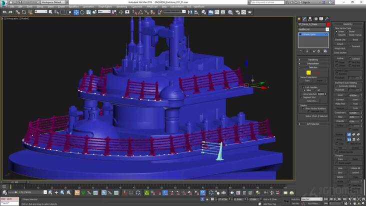Viewport: 366px width, 206px height.
Task: Activate the Select and Rotate tool
Action: coord(82,11)
